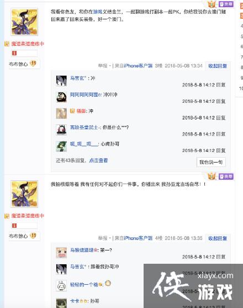Open the avatar of the 3楼 poster
The width and height of the screenshot is (243, 308).
point(24,22)
